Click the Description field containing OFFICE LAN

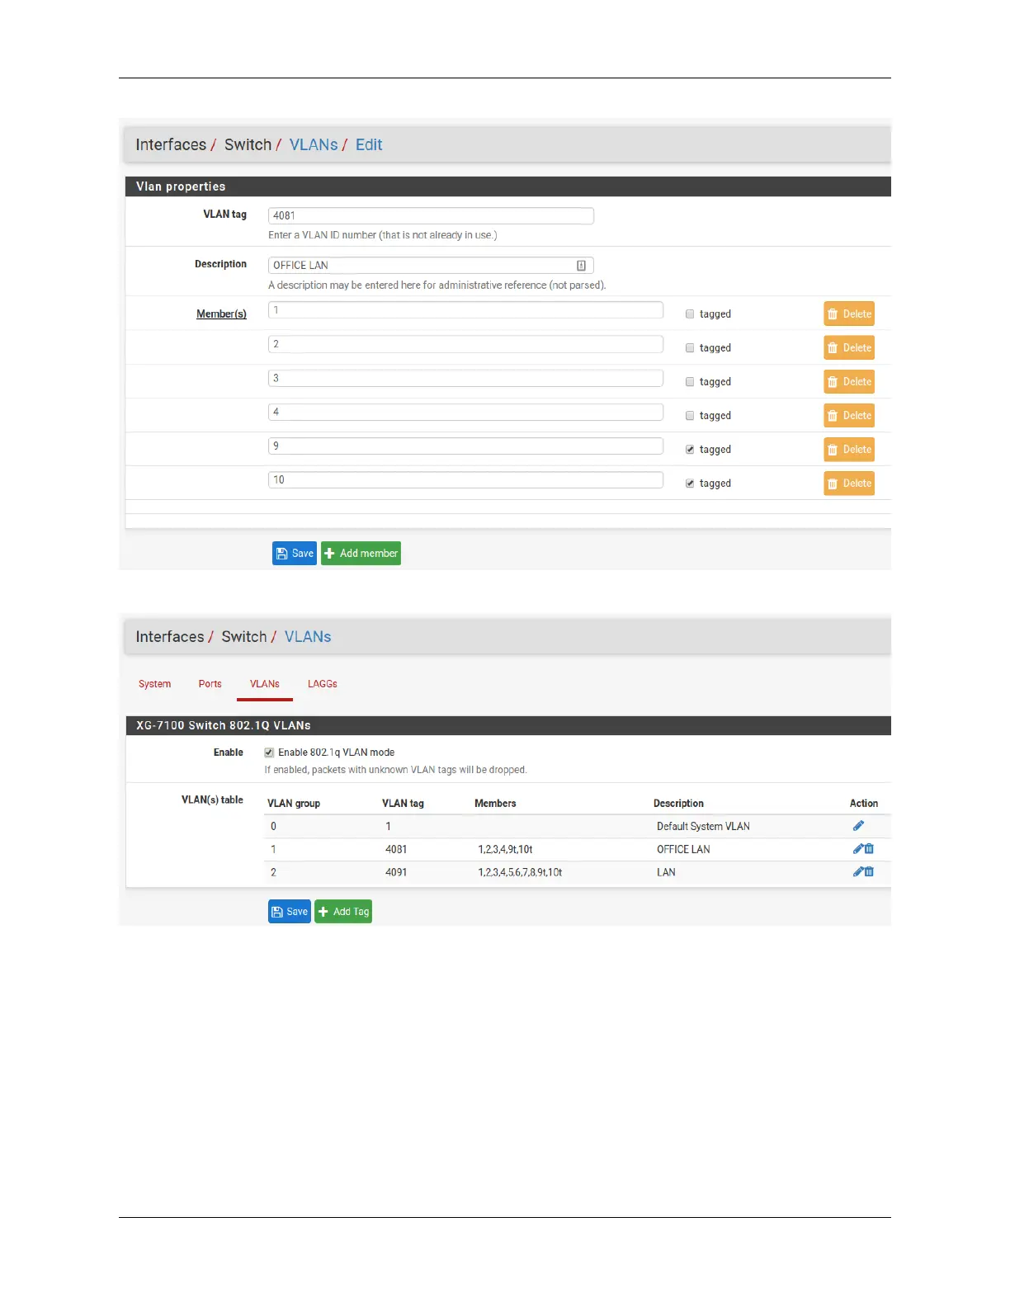(x=431, y=265)
